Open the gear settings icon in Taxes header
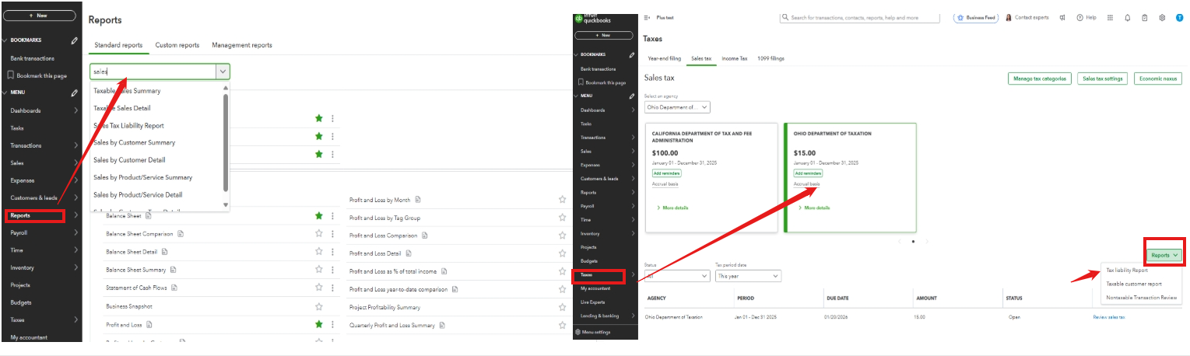 click(x=1162, y=18)
